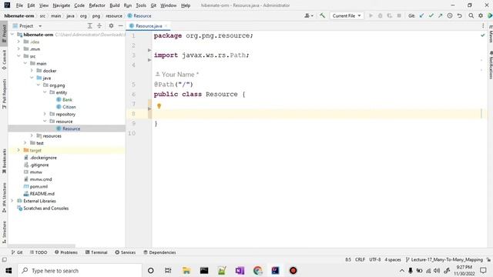493x277 pixels.
Task: Open IntelliJ IDEA from Windows taskbar
Action: (x=276, y=270)
